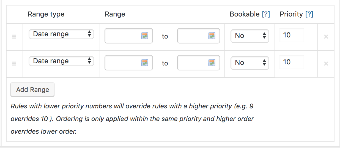Screen dimensions: 340x148
Task: Grab the second row drag handle
Action: [14, 64]
